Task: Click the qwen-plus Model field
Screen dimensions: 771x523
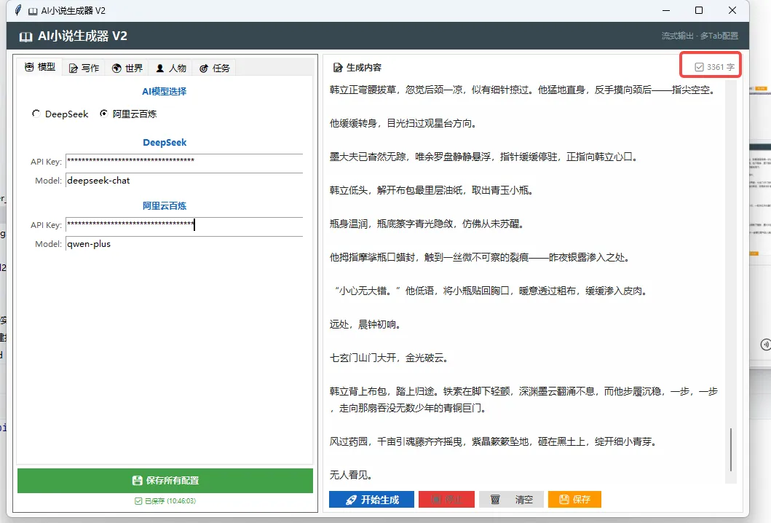Action: (184, 244)
